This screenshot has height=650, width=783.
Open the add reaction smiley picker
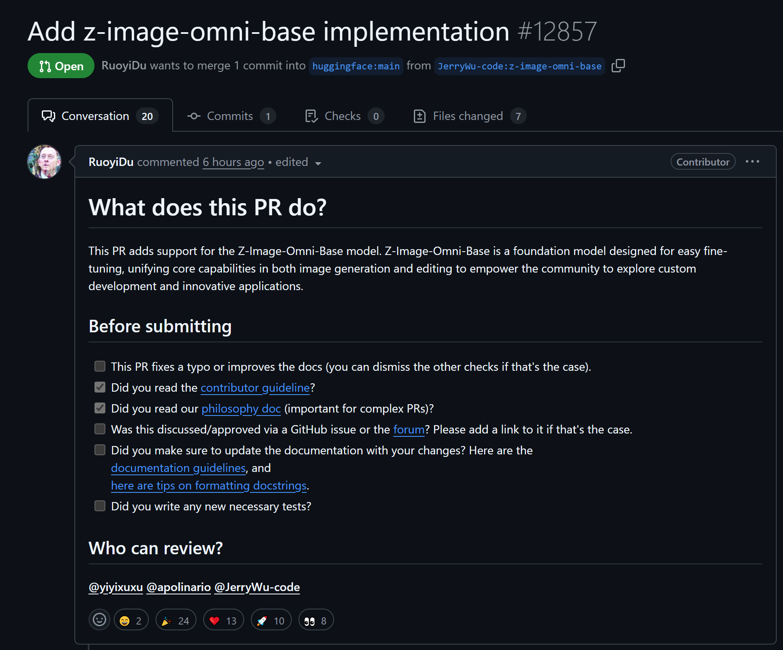click(x=99, y=620)
